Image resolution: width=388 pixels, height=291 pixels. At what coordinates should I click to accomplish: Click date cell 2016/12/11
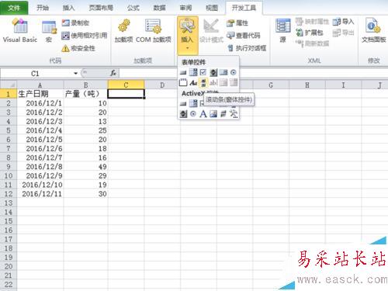coord(40,194)
